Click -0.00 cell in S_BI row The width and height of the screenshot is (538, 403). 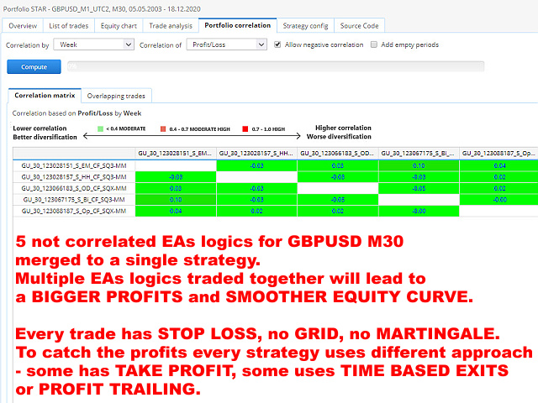(x=498, y=200)
